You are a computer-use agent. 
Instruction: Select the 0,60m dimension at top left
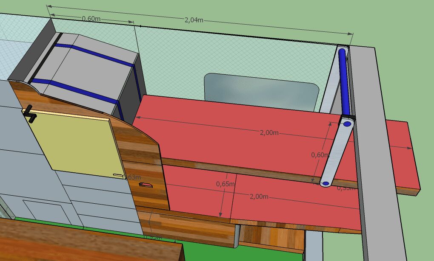[x=91, y=18]
